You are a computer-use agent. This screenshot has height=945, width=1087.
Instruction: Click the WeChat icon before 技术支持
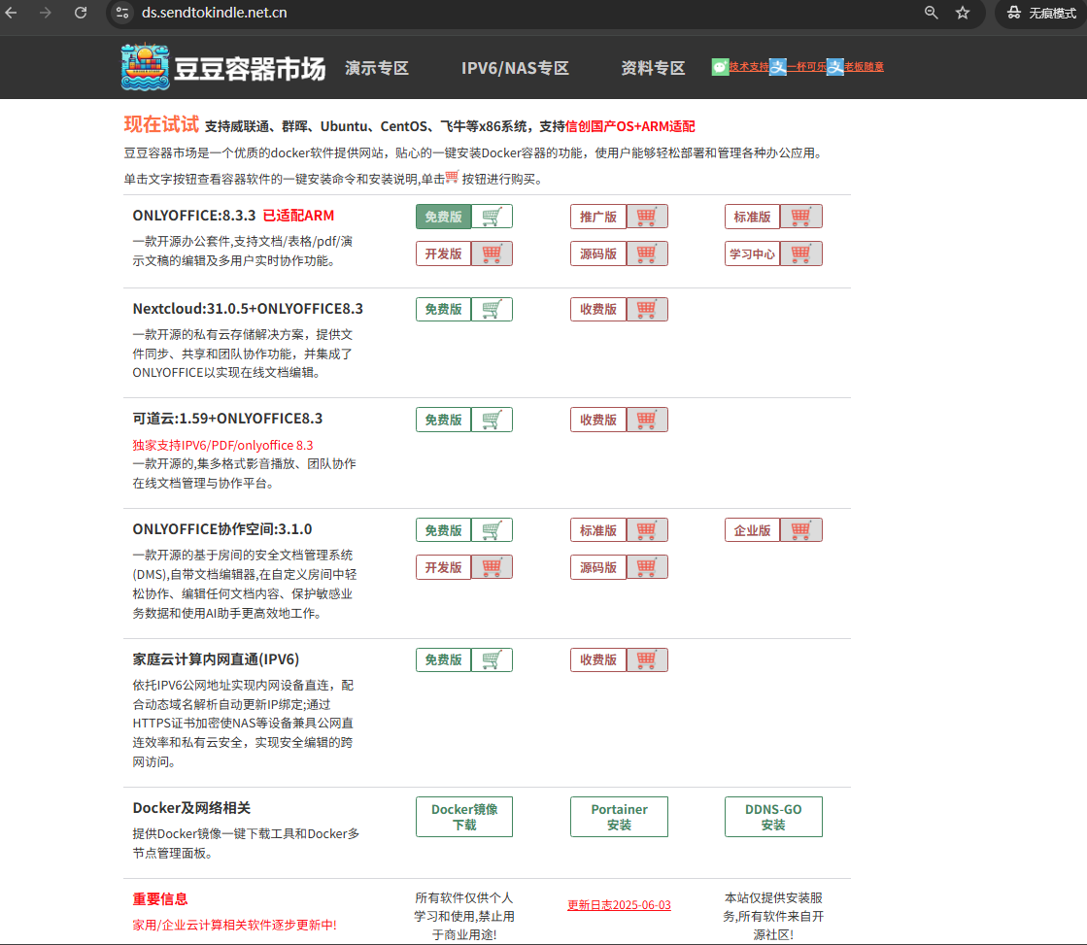(x=720, y=67)
